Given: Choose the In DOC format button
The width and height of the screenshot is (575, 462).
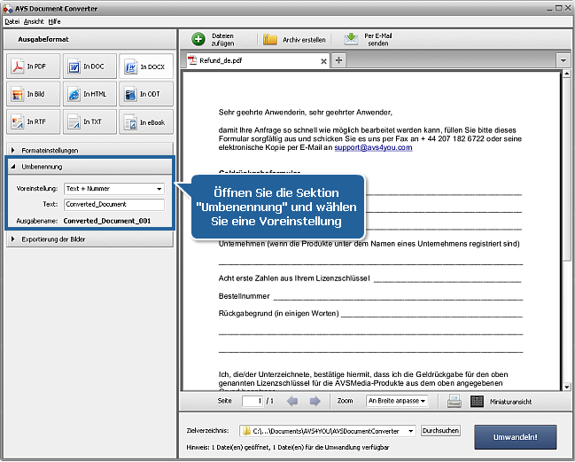Looking at the screenshot, I should (89, 67).
